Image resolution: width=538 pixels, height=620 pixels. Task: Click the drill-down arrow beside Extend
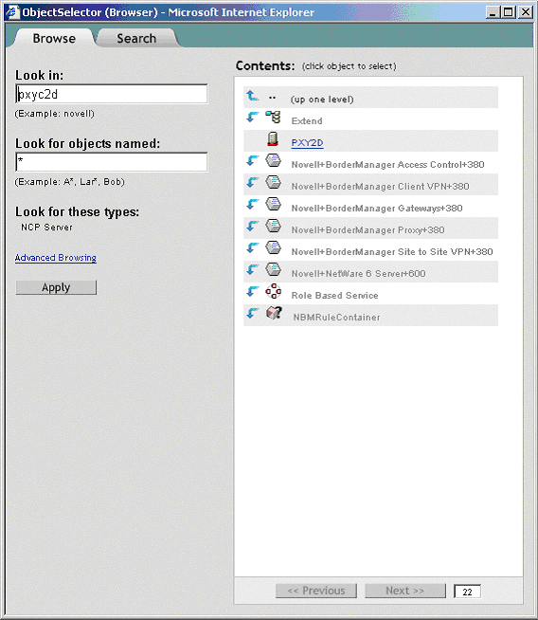pyautogui.click(x=252, y=118)
